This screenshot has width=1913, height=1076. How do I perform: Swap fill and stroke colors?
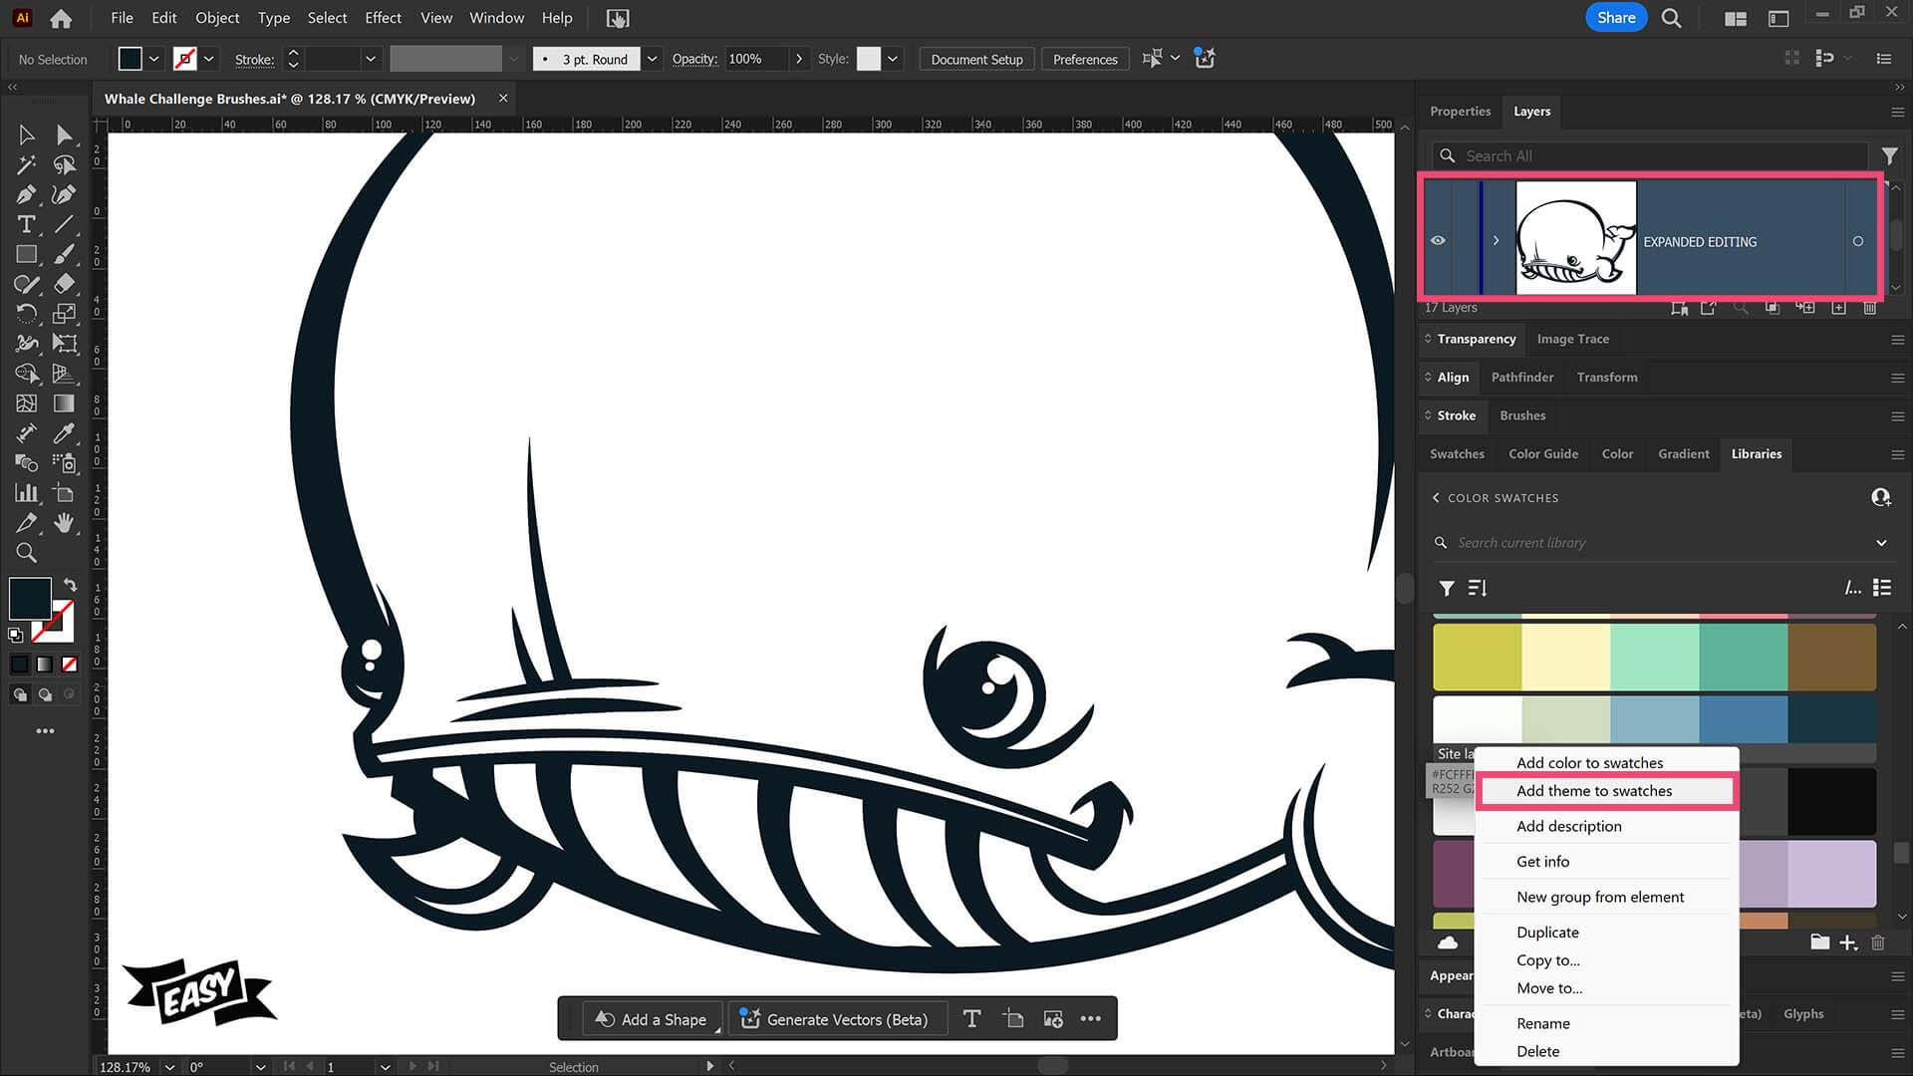point(70,585)
